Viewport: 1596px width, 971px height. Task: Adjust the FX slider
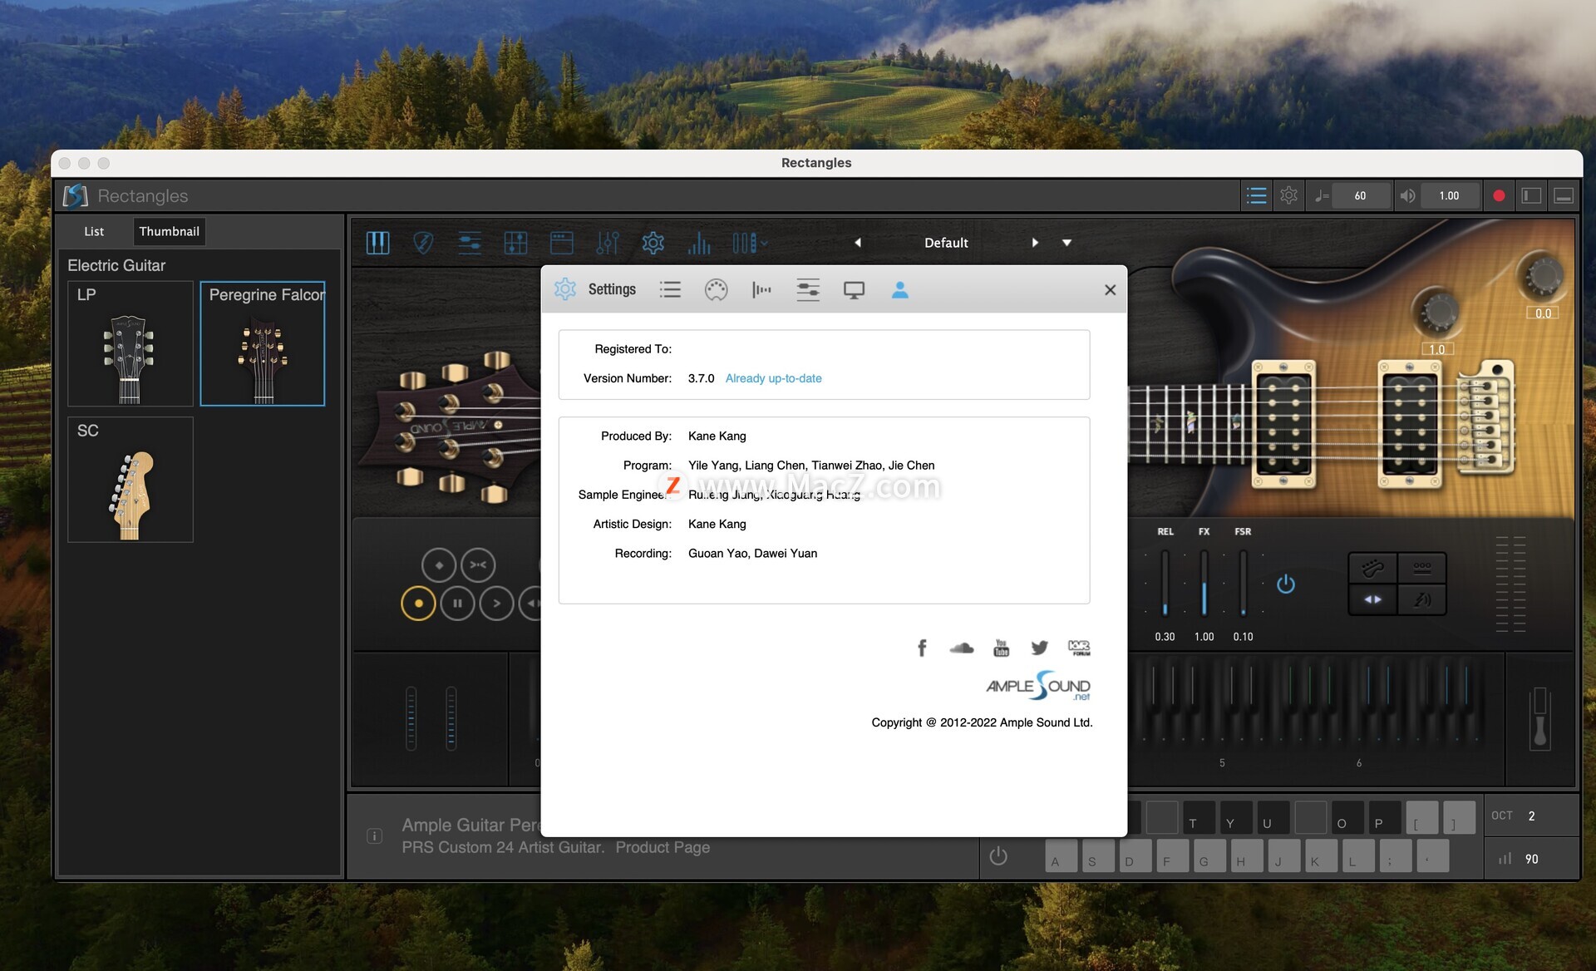coord(1204,584)
